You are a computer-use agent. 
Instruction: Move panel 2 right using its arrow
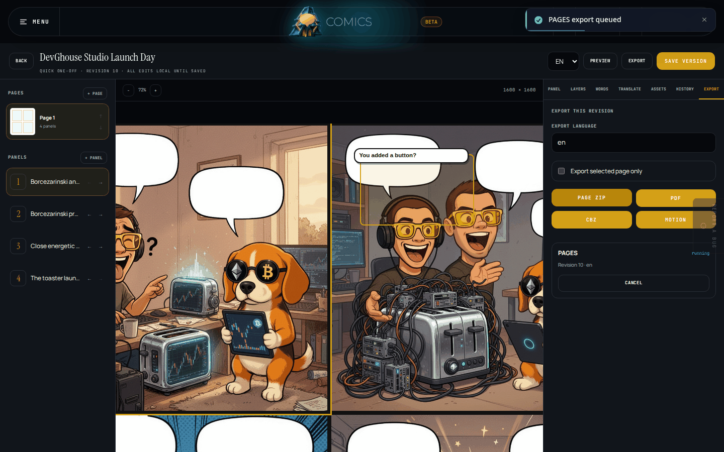(x=101, y=215)
